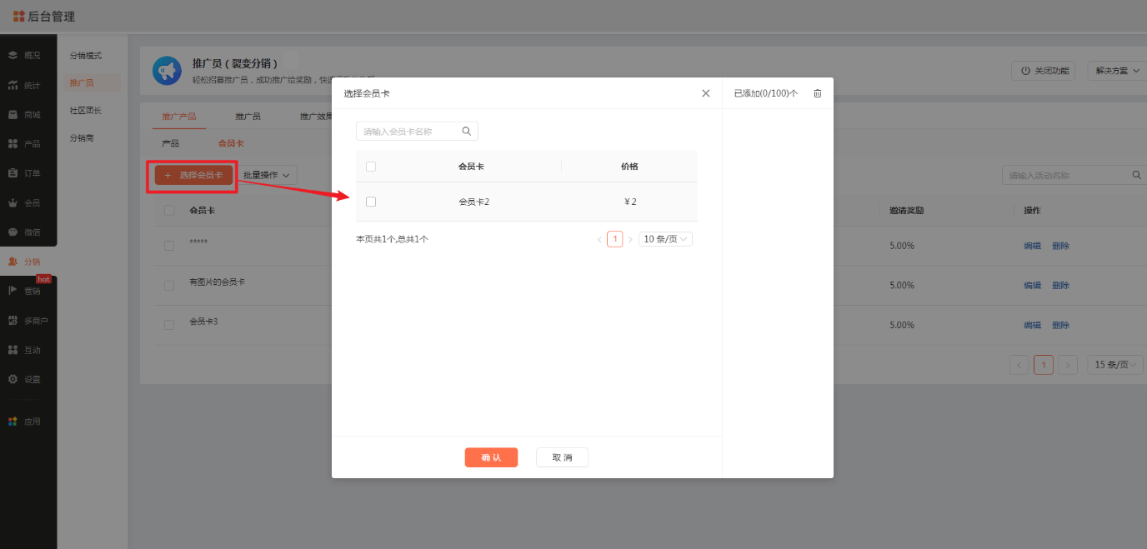
Task: Close the 选择会员卡 dialog with X
Action: click(x=705, y=93)
